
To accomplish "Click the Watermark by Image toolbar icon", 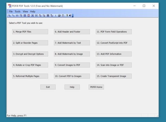I will pos(36,16).
